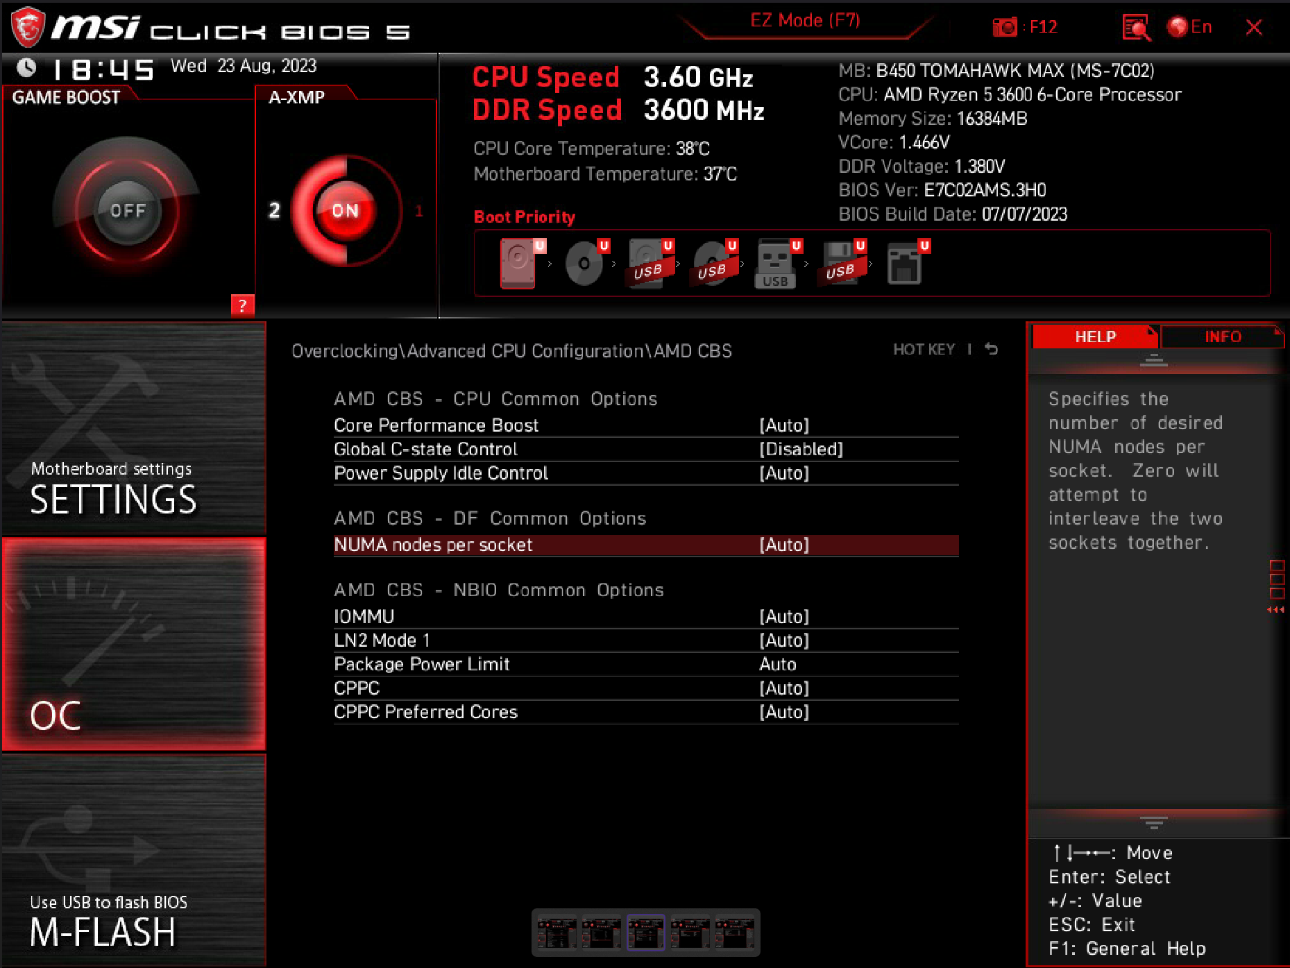This screenshot has width=1290, height=968.
Task: Change Global C-state Control from Disabled
Action: [801, 449]
